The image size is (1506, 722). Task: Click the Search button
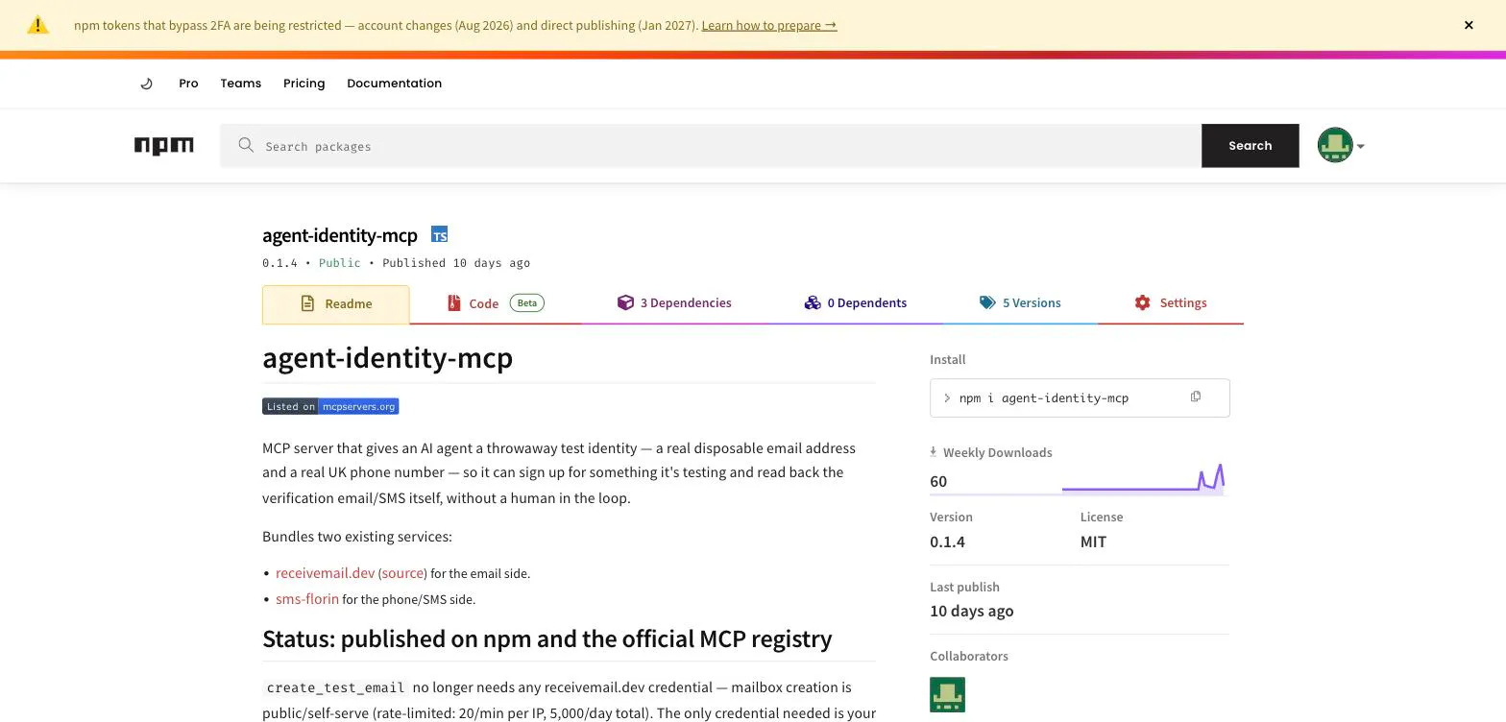click(1250, 146)
